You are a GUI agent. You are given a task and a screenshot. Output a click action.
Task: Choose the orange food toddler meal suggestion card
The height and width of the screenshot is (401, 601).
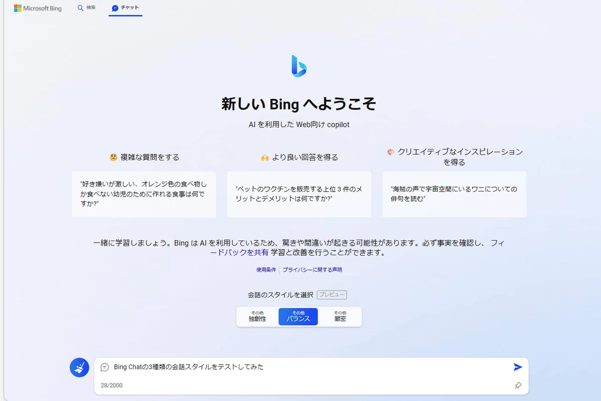point(144,194)
